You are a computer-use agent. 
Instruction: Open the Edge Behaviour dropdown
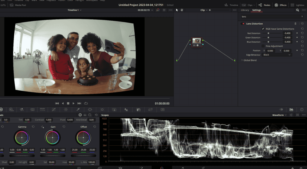pyautogui.click(x=277, y=55)
